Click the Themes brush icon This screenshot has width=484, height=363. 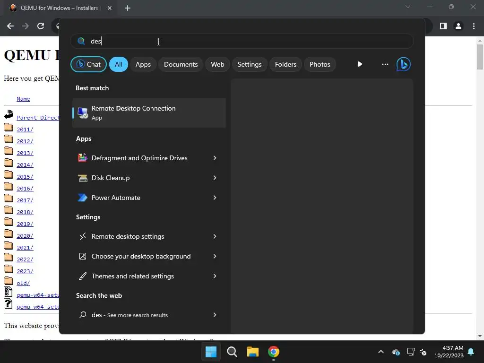[x=82, y=276]
